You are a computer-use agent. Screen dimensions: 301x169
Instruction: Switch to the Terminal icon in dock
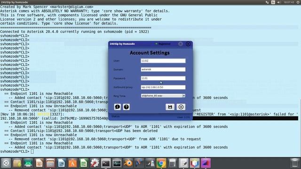click(x=106, y=163)
